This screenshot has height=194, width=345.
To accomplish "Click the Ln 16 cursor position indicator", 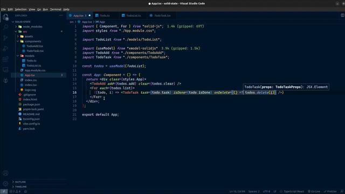I will click(x=237, y=191).
